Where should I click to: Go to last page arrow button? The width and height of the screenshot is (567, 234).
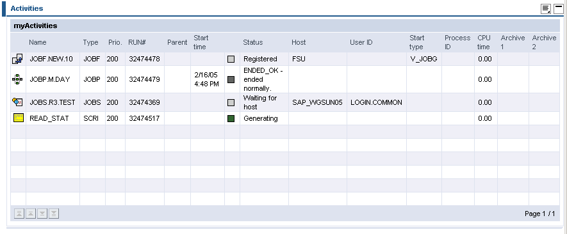pos(54,214)
